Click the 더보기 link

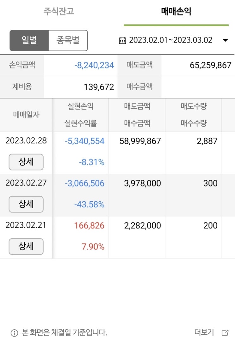[x=204, y=332]
